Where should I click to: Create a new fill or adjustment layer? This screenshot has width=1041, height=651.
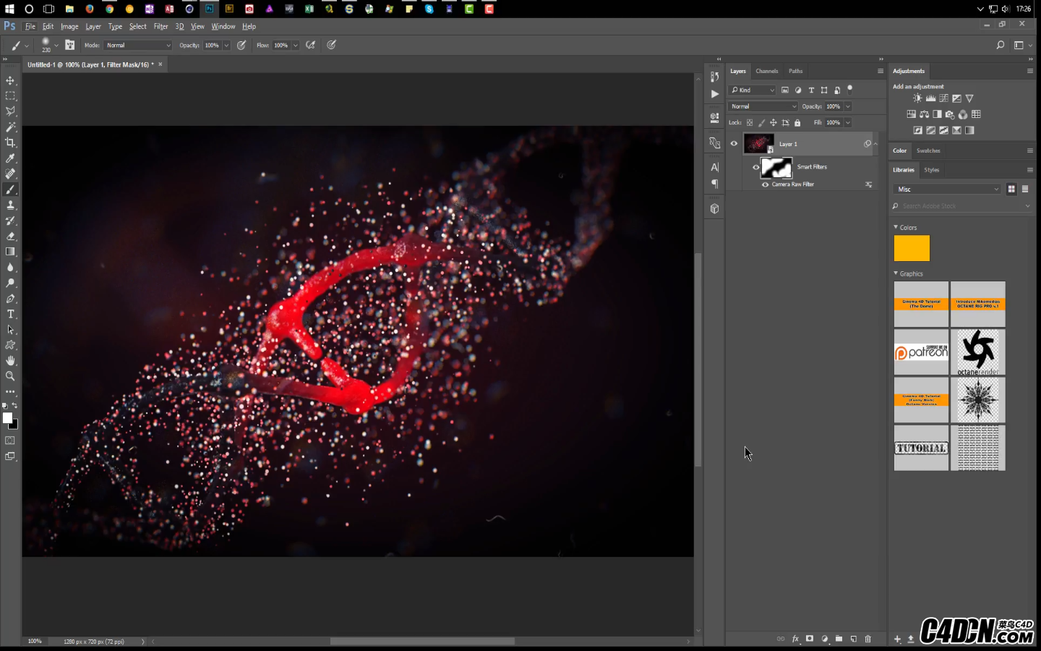(x=825, y=639)
